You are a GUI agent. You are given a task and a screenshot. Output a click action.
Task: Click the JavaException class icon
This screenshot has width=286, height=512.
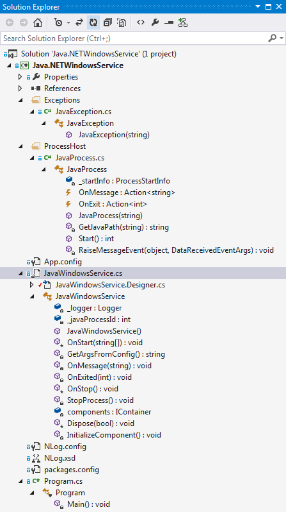[59, 123]
